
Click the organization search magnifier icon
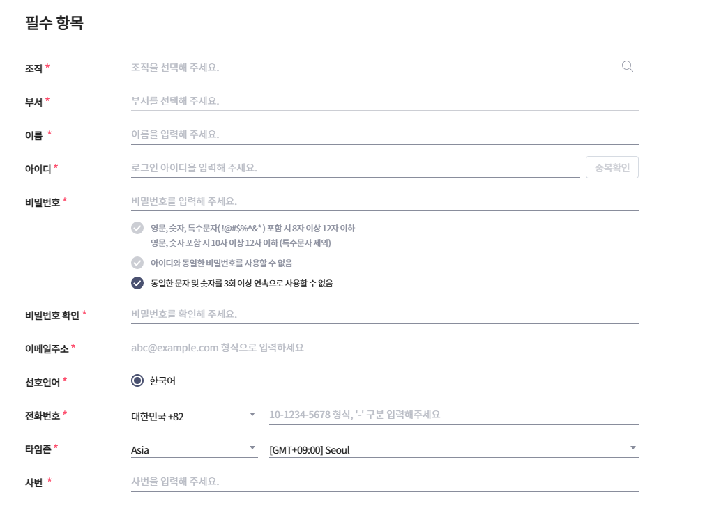[x=627, y=65]
